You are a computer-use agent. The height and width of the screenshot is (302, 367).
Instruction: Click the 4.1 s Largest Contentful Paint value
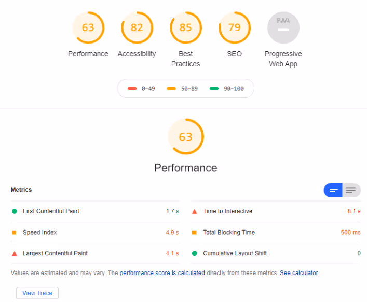pyautogui.click(x=172, y=253)
